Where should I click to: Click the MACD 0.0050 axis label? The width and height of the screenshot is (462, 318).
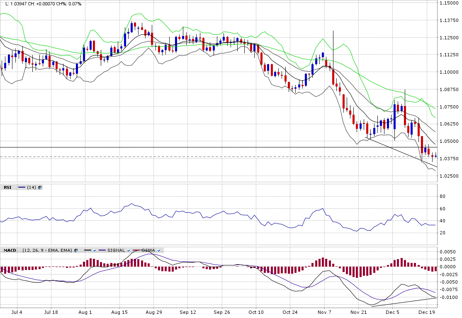[x=449, y=252]
